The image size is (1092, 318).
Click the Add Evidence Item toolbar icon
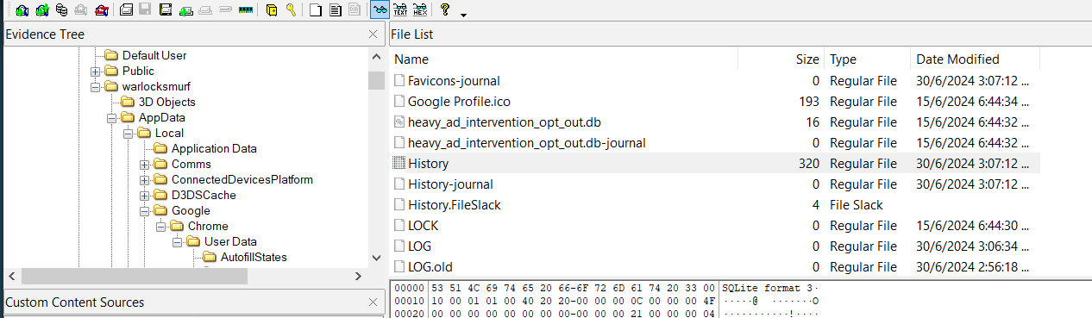[x=22, y=10]
